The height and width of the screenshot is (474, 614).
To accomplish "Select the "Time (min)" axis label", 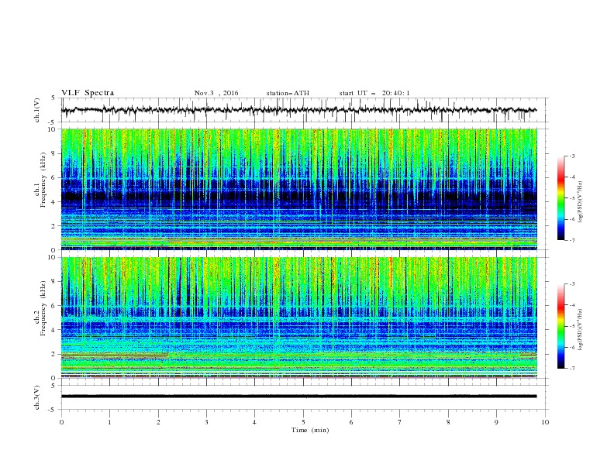I will [x=310, y=430].
